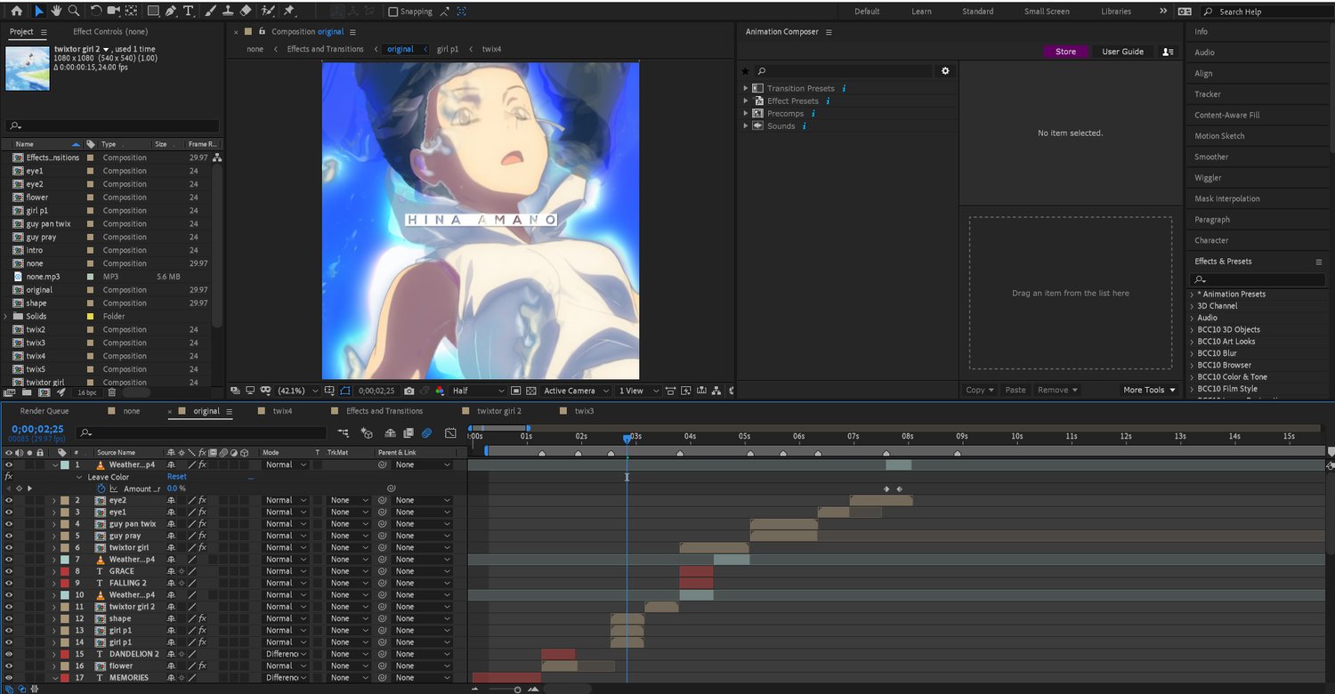Select the Hand tool
Viewport: 1335px width, 694px height.
56,11
